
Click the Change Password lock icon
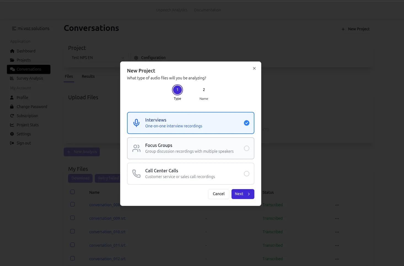(12, 107)
